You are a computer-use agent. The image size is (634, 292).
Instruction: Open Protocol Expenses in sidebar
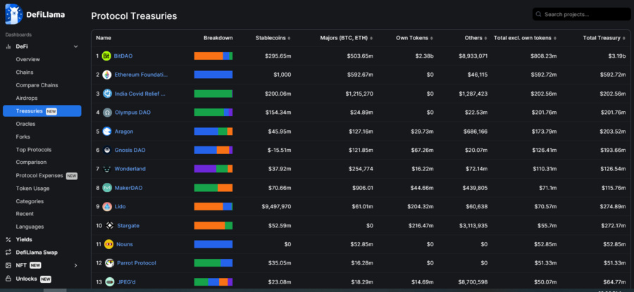pos(39,176)
